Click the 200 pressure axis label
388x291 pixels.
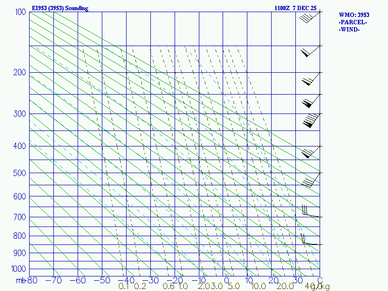coord(19,72)
